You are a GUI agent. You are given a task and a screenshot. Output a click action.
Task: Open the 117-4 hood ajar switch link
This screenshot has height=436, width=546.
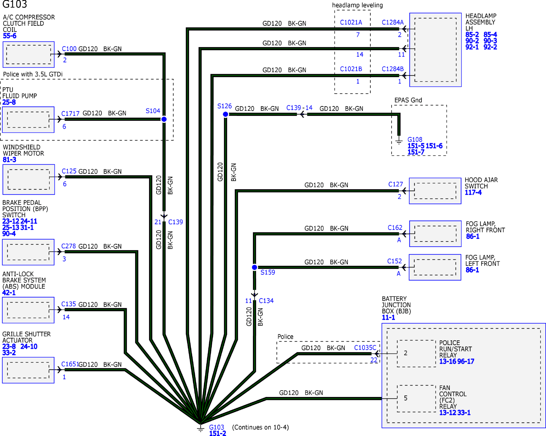click(x=473, y=192)
